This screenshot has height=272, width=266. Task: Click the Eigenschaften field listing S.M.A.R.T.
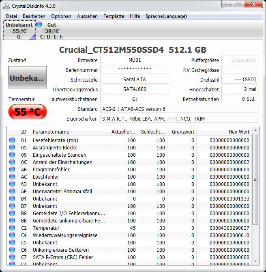pos(179,119)
